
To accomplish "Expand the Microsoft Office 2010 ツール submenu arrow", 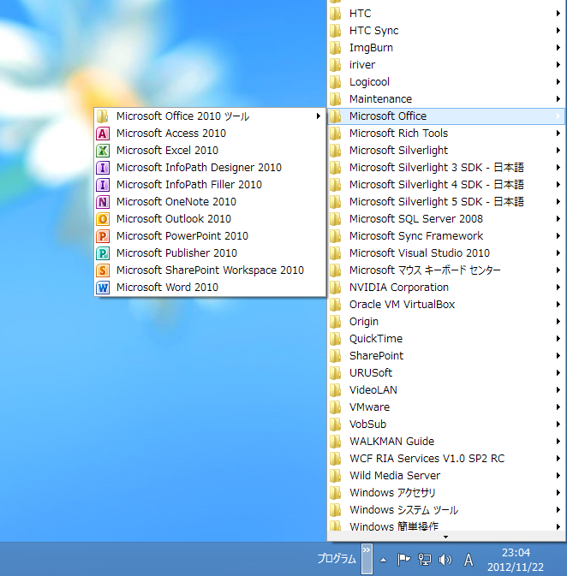I will (319, 116).
